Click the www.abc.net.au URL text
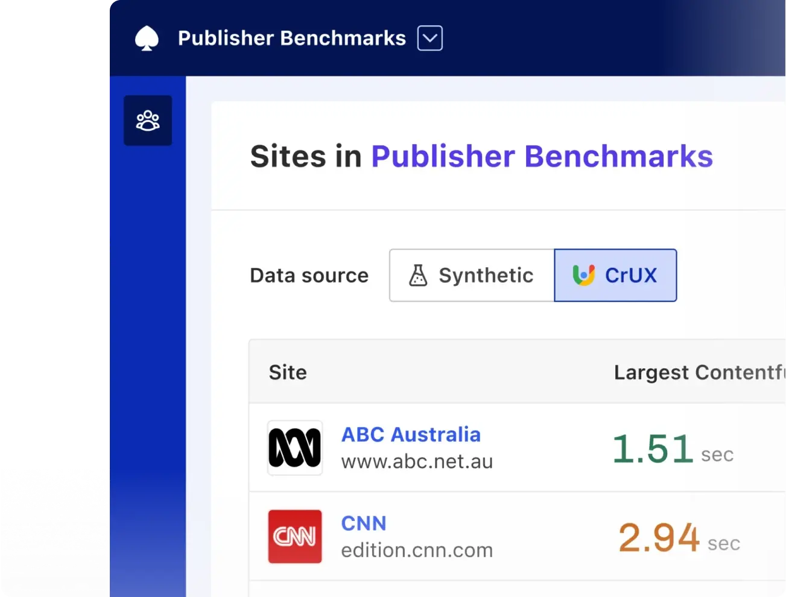The height and width of the screenshot is (597, 786). (x=417, y=461)
